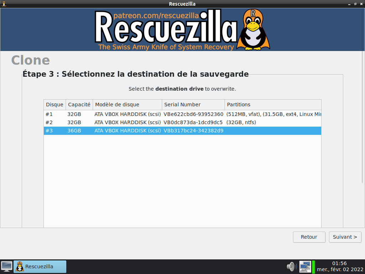This screenshot has width=365, height=274.
Task: Click the vertical scrollbar on the right edge
Action: (x=363, y=117)
